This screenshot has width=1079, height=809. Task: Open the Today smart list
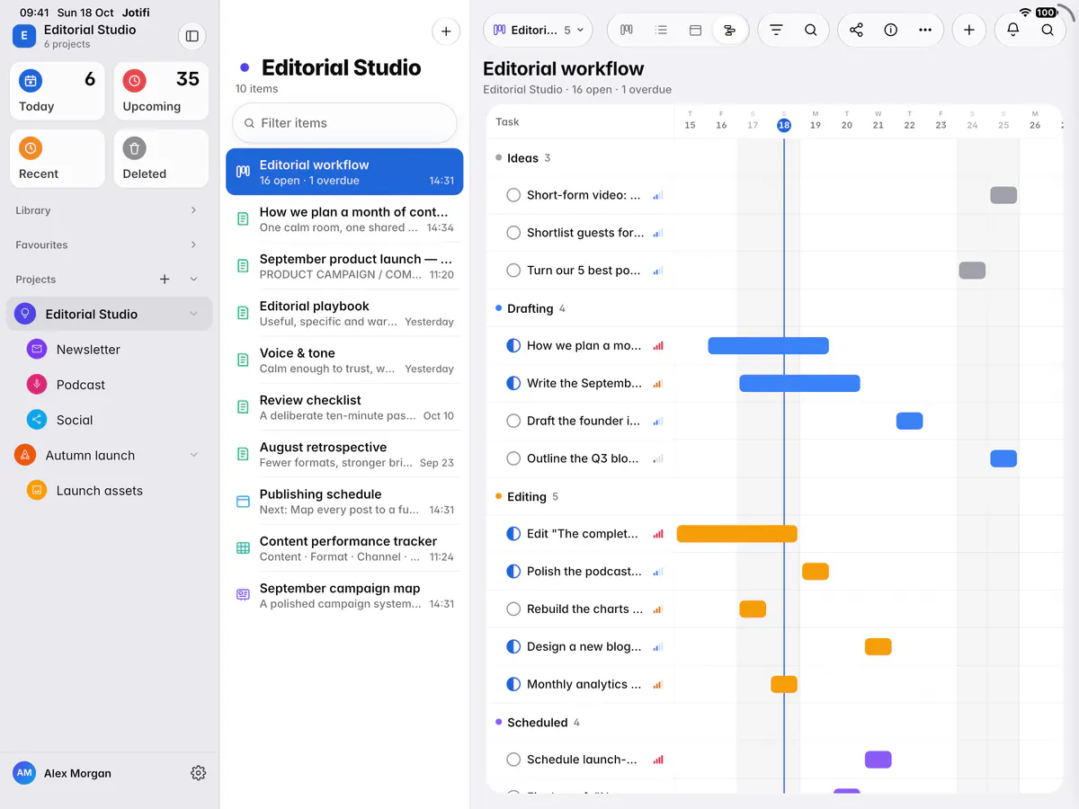(x=58, y=92)
